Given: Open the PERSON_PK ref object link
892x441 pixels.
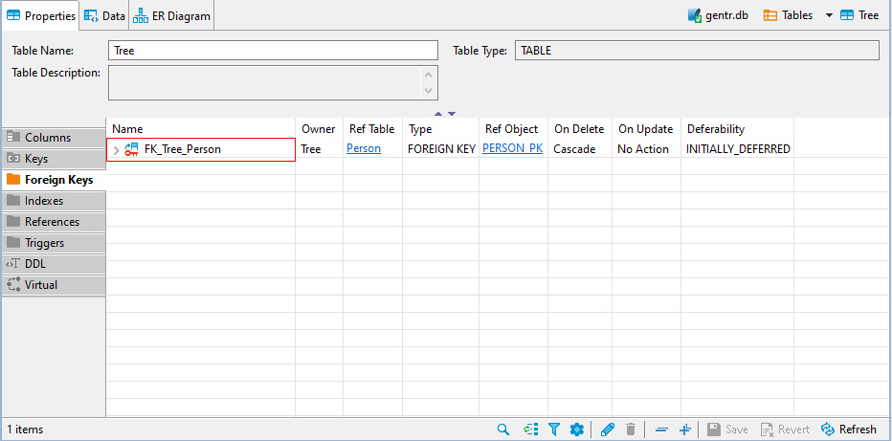Looking at the screenshot, I should pos(513,148).
